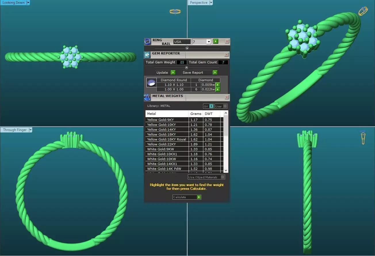Open the Looking Down viewport menu arrow
This screenshot has width=375, height=256.
click(28, 3)
